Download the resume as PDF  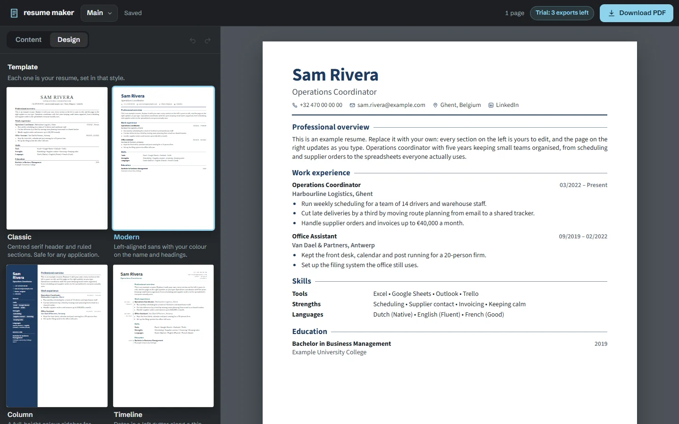point(637,13)
